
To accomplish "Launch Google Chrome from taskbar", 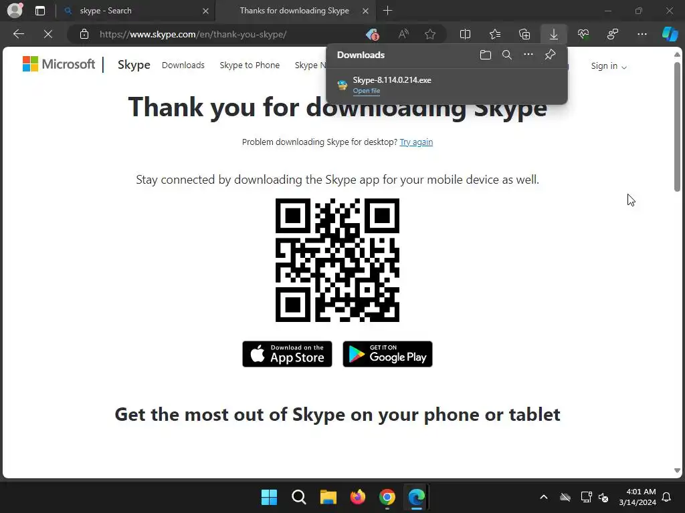I will pos(387,497).
